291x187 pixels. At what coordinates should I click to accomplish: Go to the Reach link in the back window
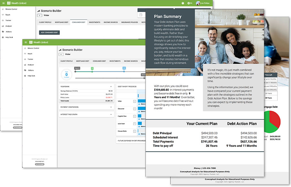point(8,15)
